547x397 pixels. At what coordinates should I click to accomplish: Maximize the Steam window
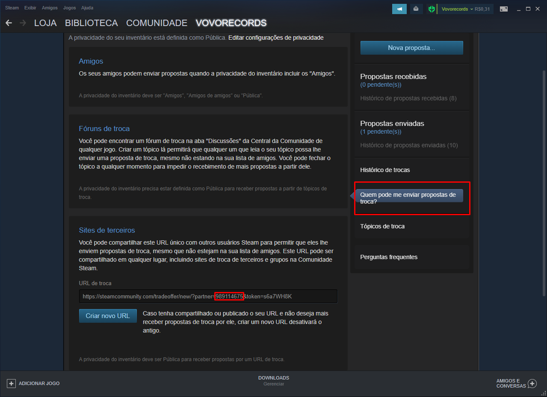click(x=528, y=9)
